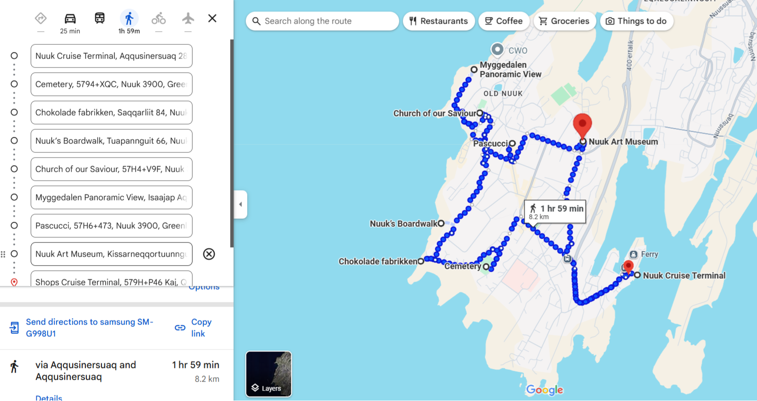This screenshot has height=401, width=757.
Task: Switch to transit bus mode
Action: [100, 18]
